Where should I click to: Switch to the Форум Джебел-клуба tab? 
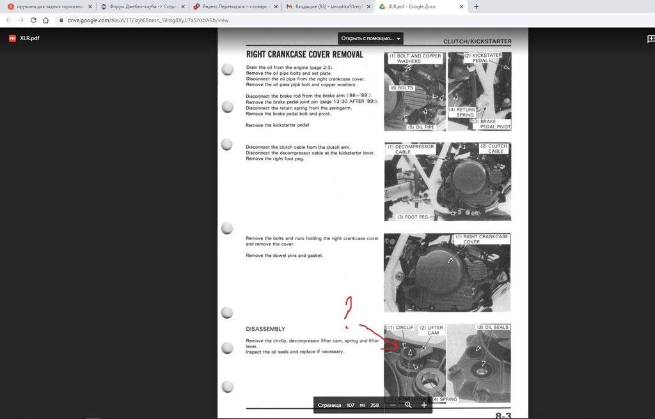click(143, 6)
